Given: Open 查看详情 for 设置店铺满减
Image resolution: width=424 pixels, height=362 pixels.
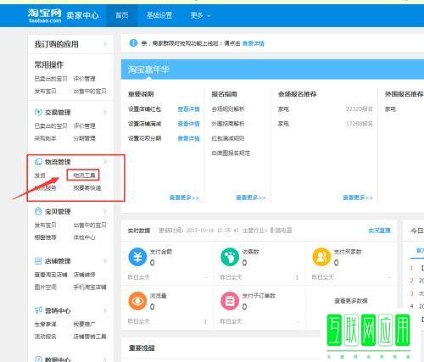Looking at the screenshot, I should (188, 124).
